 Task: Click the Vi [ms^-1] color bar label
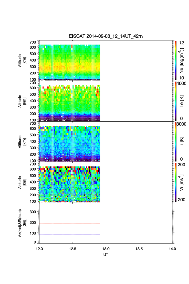pos(182,182)
